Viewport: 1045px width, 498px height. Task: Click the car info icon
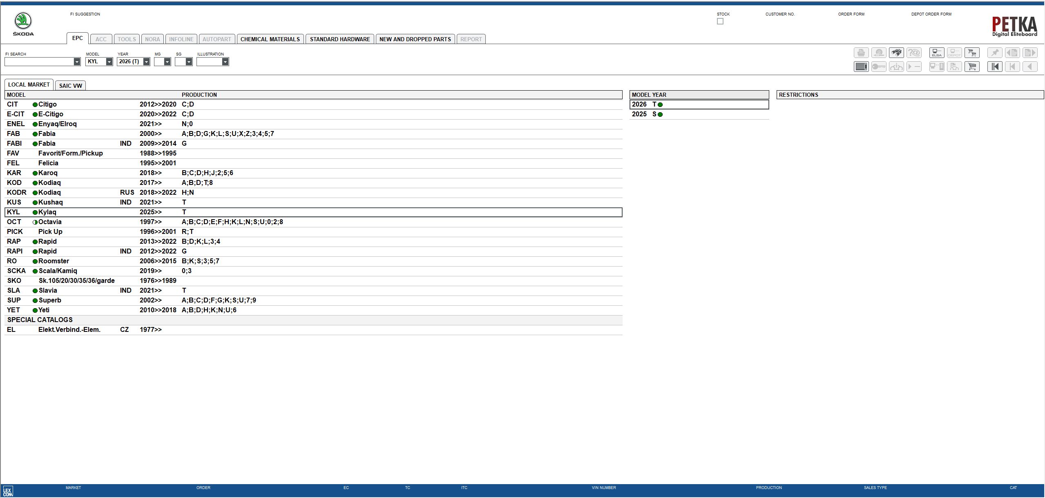coord(896,67)
